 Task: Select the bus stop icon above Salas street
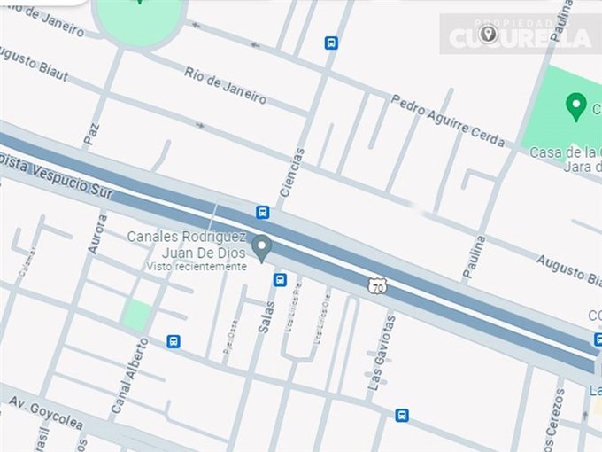click(280, 280)
